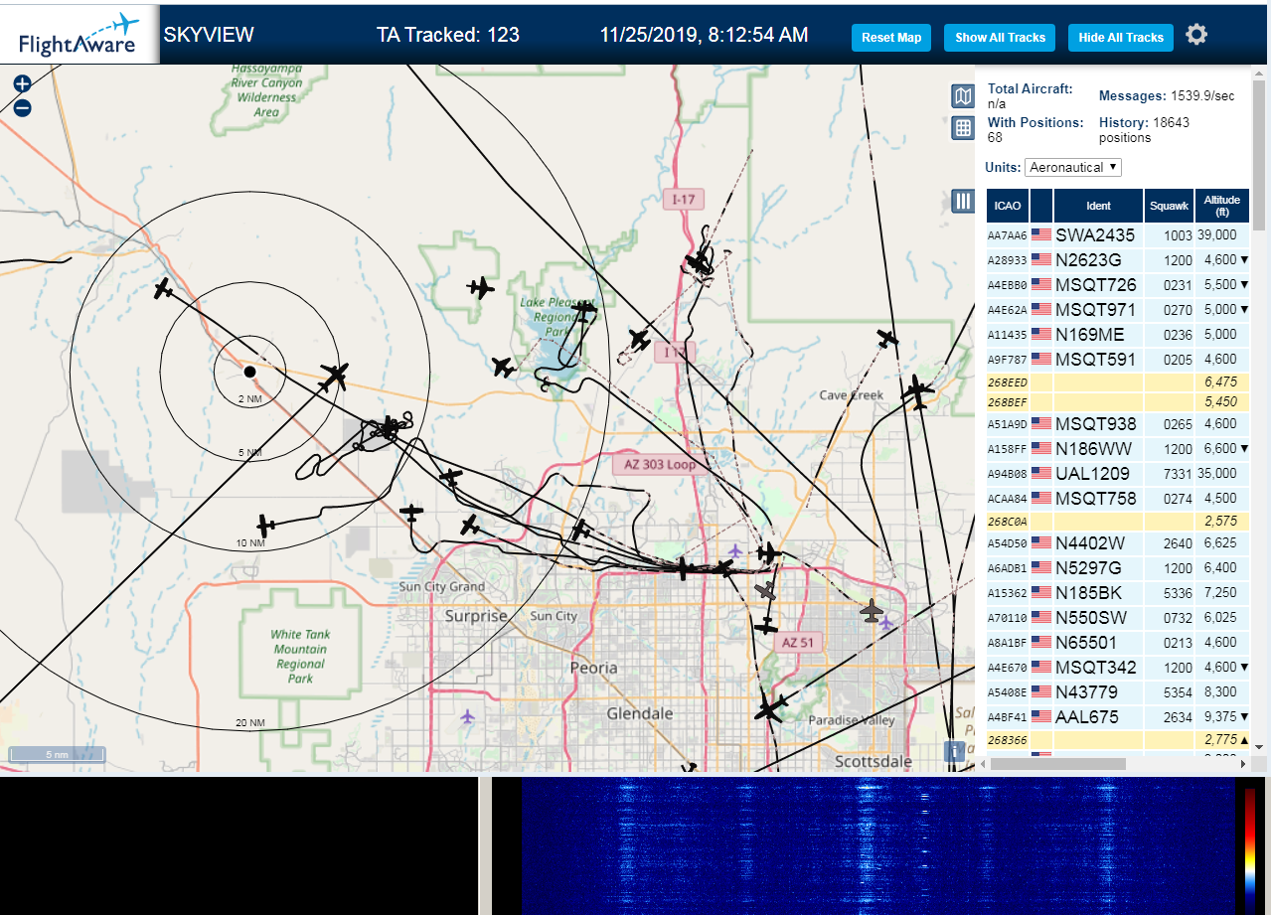Zoom out the map with minus button
1271x915 pixels.
(x=22, y=108)
